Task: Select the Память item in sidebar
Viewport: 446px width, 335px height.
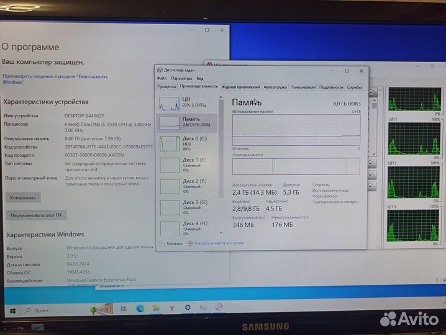Action: (x=187, y=123)
